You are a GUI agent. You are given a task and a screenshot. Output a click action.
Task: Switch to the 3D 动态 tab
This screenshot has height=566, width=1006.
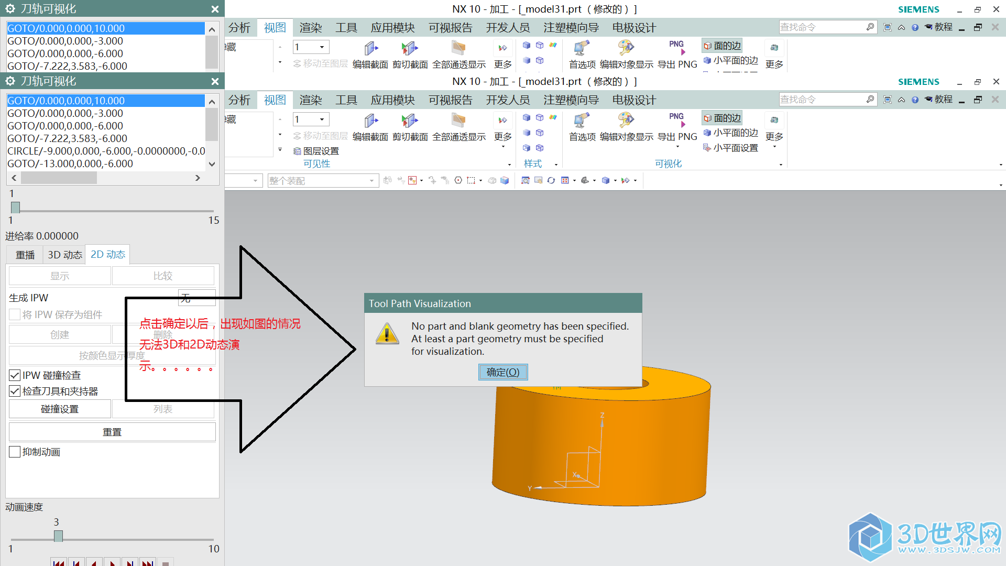(x=65, y=255)
